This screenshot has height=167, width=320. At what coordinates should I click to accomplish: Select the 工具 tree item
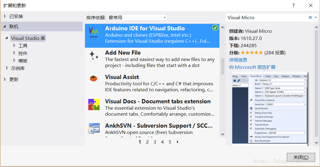pos(23,46)
